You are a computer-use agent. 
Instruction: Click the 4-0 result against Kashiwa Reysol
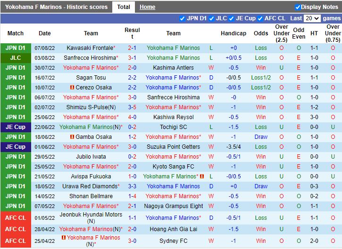click(132, 117)
